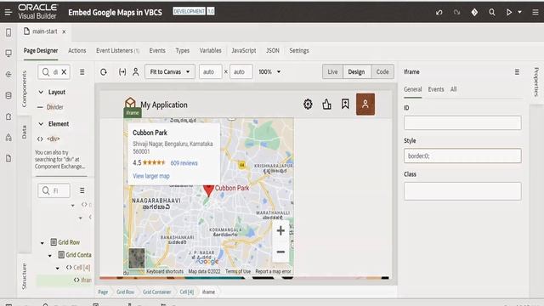Clear the component search field X

[x=64, y=71]
